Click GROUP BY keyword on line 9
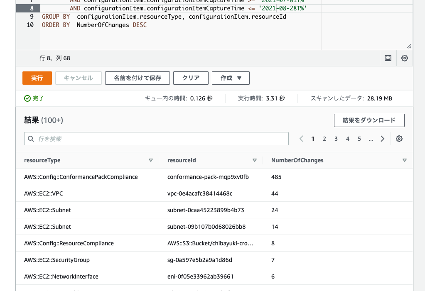The width and height of the screenshot is (425, 291). coord(56,17)
